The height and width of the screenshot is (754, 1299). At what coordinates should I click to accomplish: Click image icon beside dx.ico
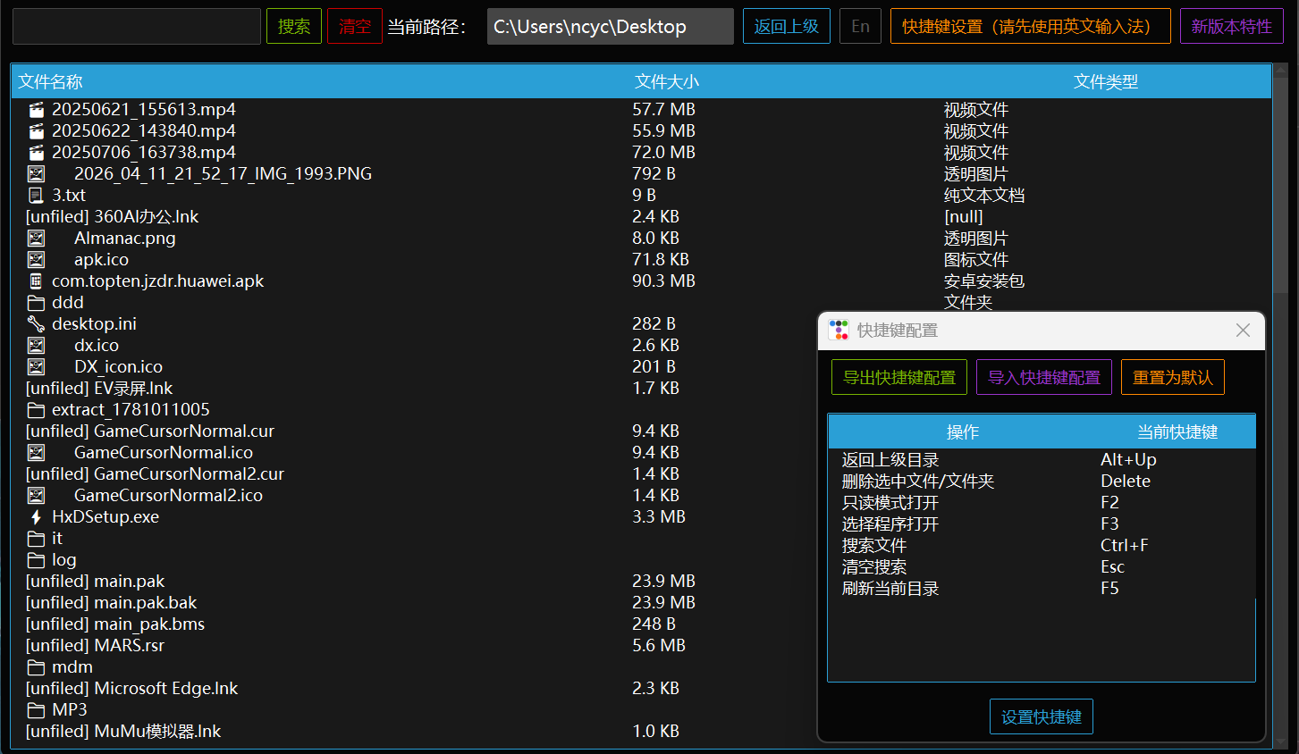36,346
